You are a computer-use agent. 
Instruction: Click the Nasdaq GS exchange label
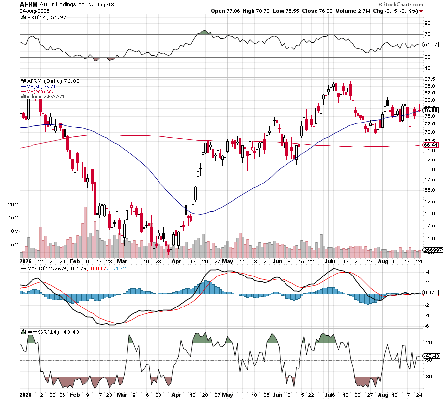tap(101, 5)
